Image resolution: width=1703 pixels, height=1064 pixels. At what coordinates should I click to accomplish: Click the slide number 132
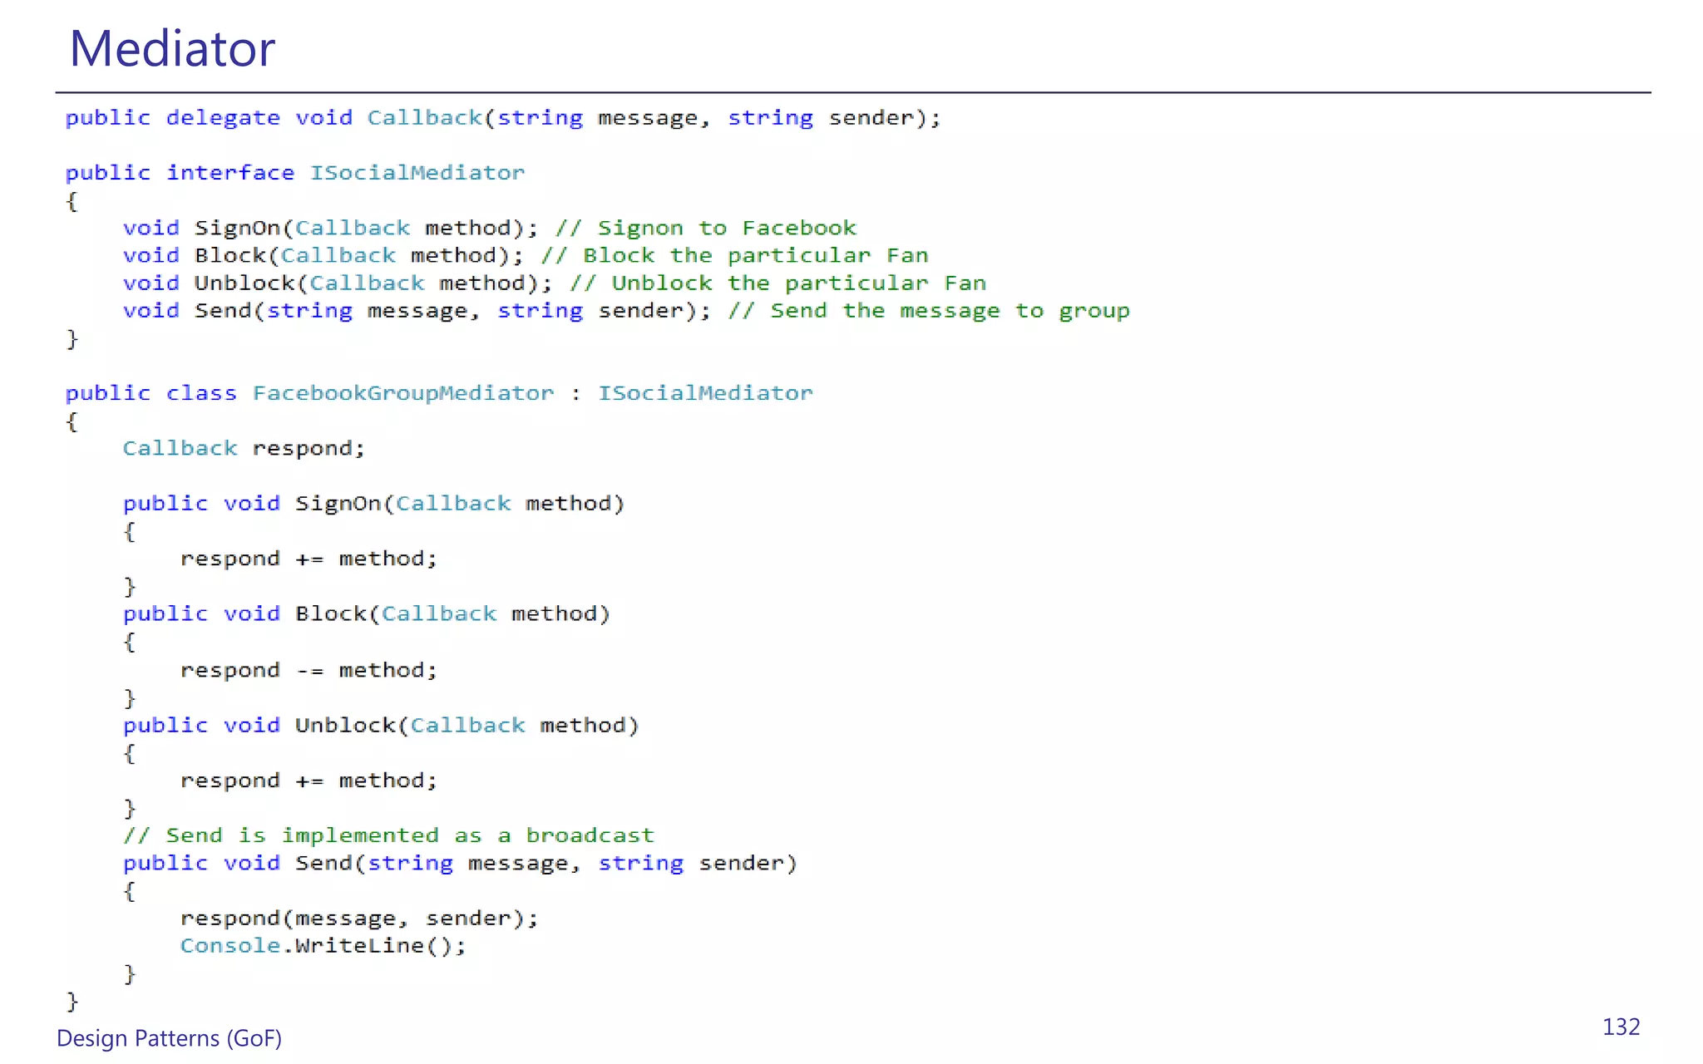pos(1620,1027)
